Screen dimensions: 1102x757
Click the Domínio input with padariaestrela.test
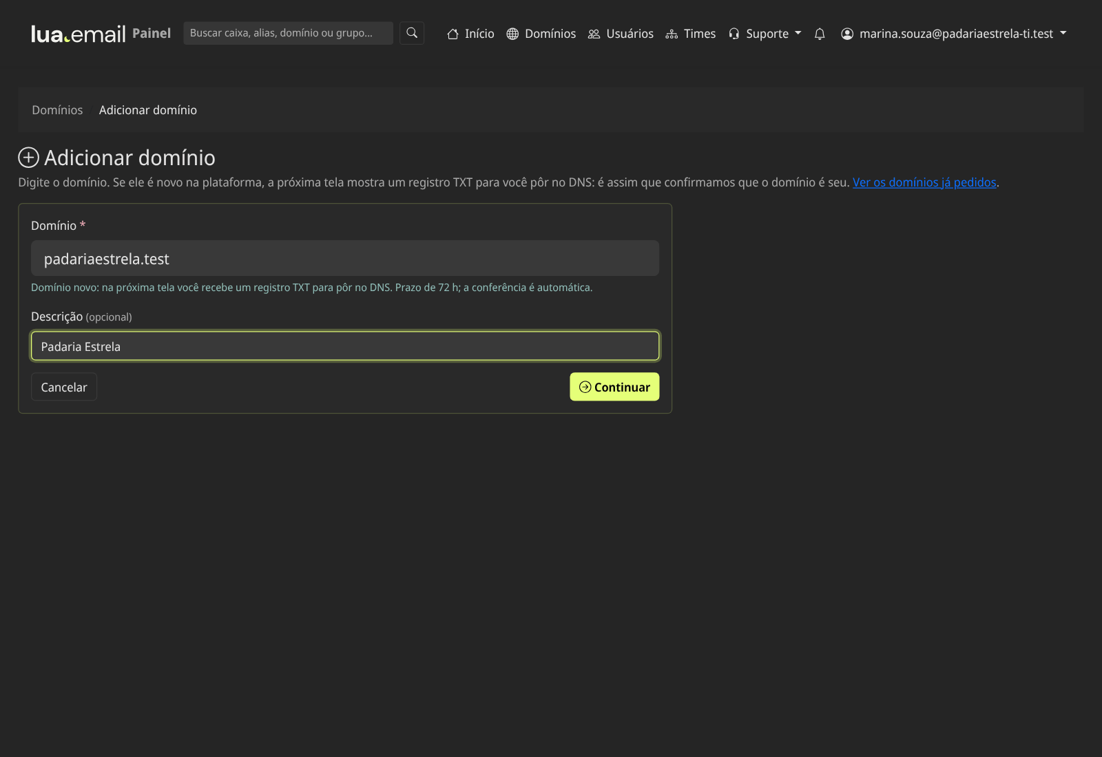pyautogui.click(x=345, y=258)
